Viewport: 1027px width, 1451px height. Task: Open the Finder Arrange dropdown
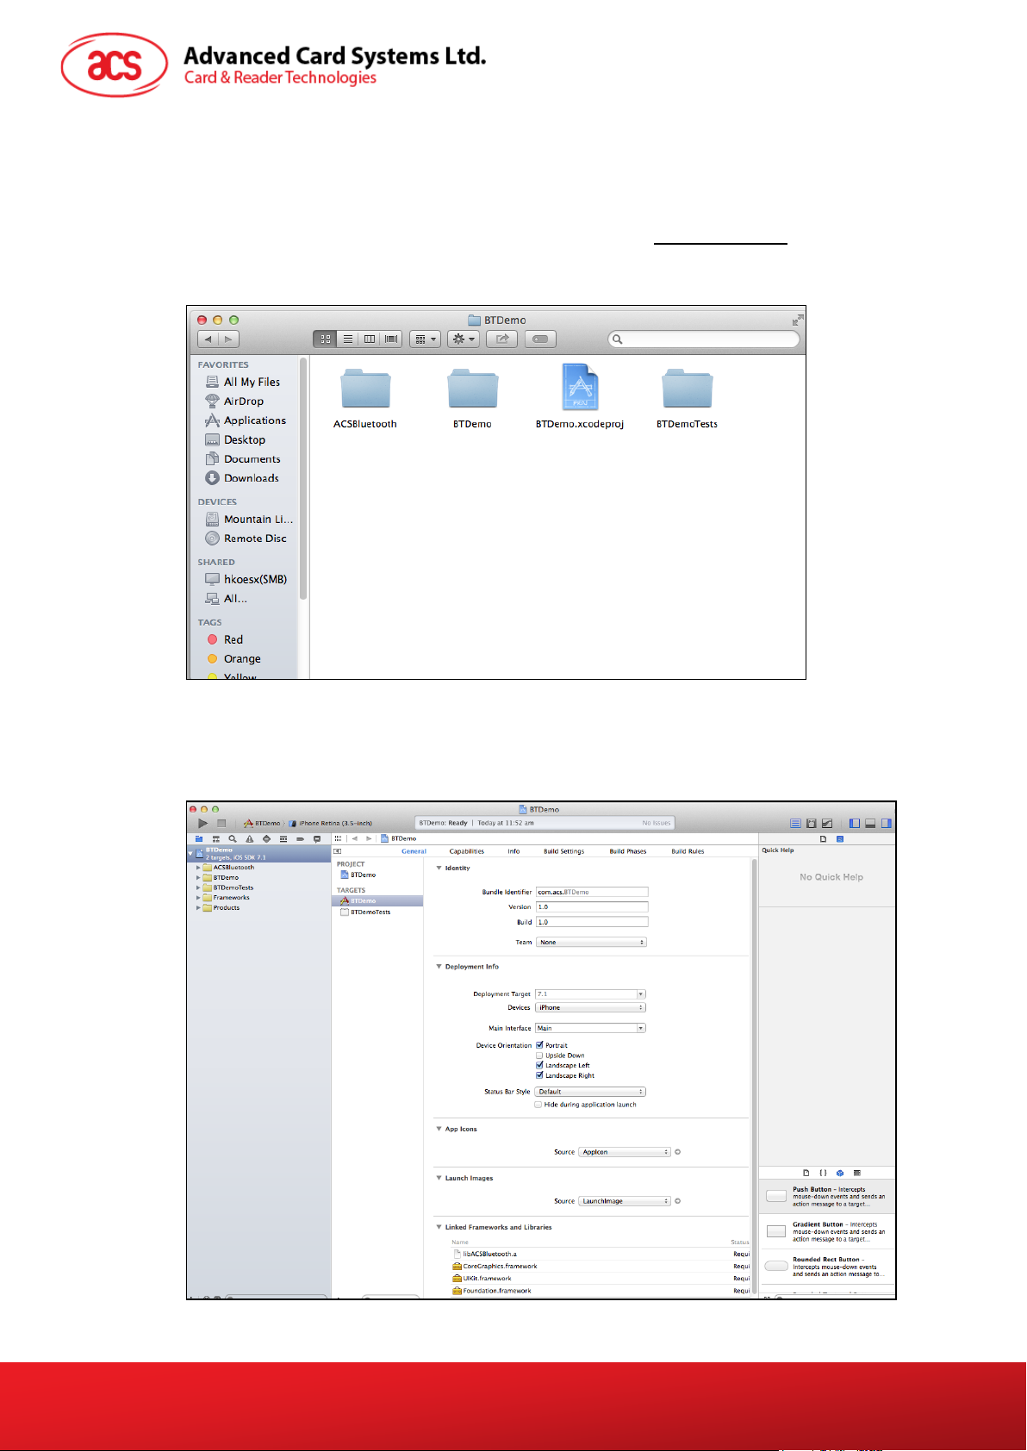425,339
